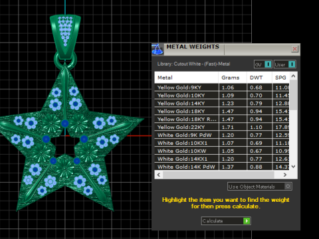This screenshot has width=319, height=239.
Task: Click the horizontal scroll-right arrow
Action: [x=285, y=175]
